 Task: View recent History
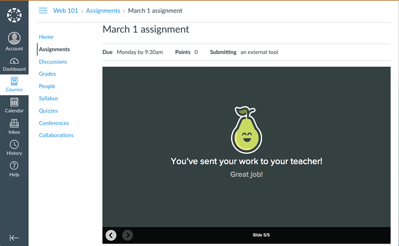pyautogui.click(x=15, y=148)
